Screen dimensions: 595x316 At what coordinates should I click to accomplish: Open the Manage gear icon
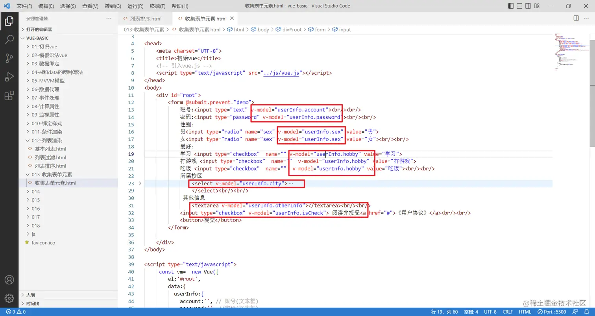[9, 298]
